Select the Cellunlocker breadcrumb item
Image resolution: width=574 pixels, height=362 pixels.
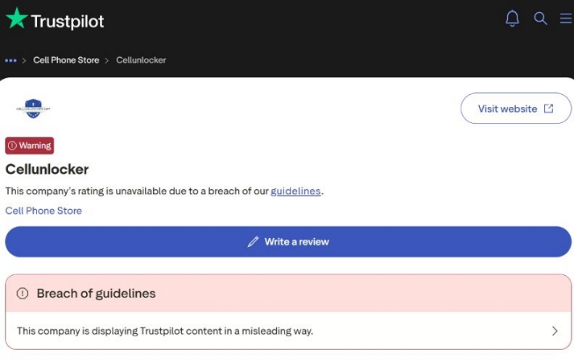(x=141, y=60)
